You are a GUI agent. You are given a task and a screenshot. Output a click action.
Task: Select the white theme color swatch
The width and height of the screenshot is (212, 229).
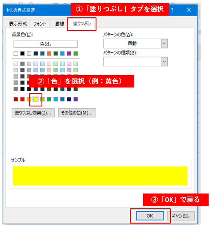point(16,54)
